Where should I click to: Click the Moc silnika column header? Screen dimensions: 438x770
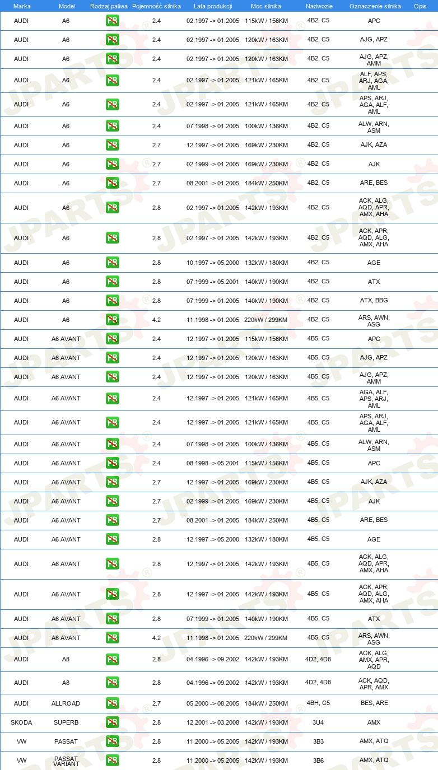[266, 6]
